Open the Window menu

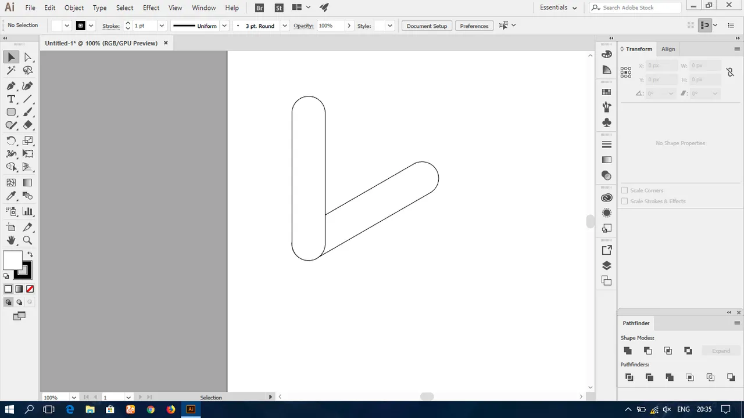tap(203, 8)
